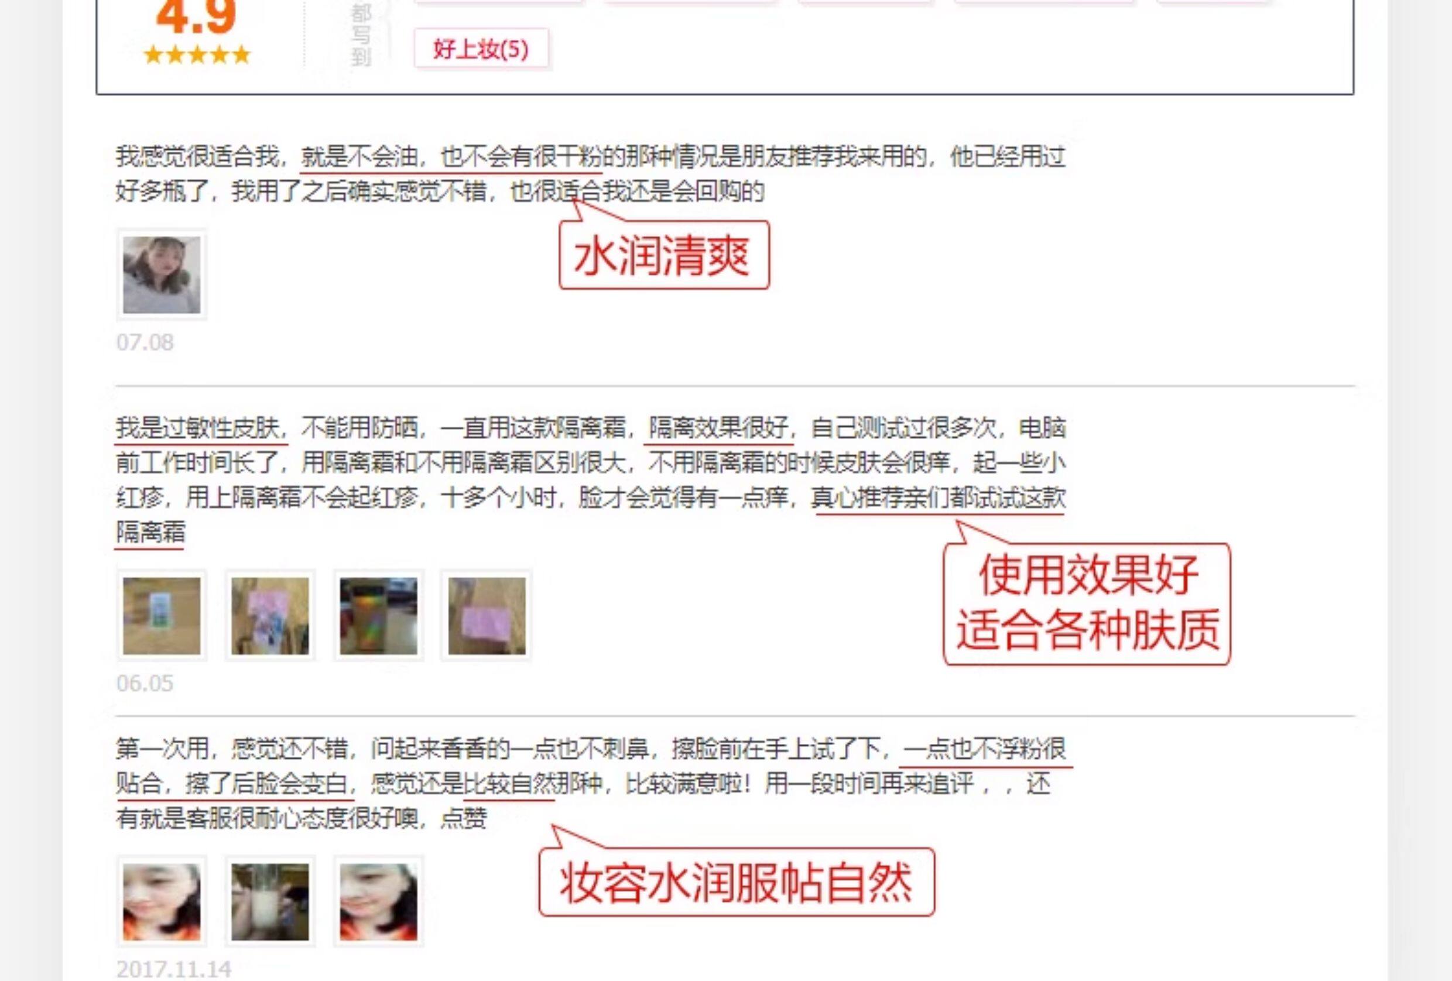Viewport: 1452px width, 981px height.
Task: Open the holographic box photo thumbnail
Action: pyautogui.click(x=379, y=616)
